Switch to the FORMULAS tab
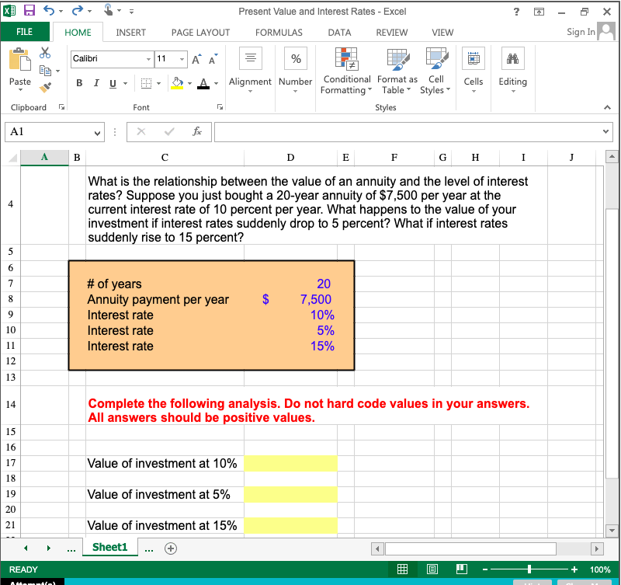Image resolution: width=621 pixels, height=585 pixels. tap(279, 33)
